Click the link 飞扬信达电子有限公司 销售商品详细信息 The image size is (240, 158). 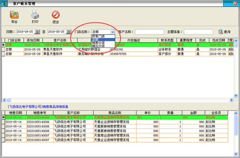pos(38,107)
